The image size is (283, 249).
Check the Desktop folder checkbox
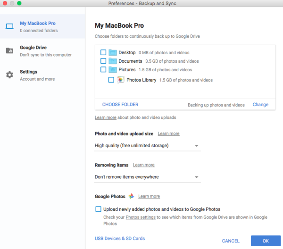coord(103,52)
